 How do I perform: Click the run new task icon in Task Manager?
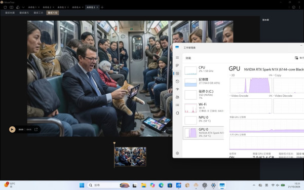click(x=296, y=58)
